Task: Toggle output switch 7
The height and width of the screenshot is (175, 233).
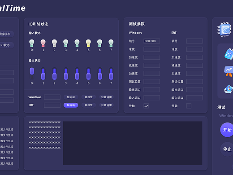Action: coord(111,74)
